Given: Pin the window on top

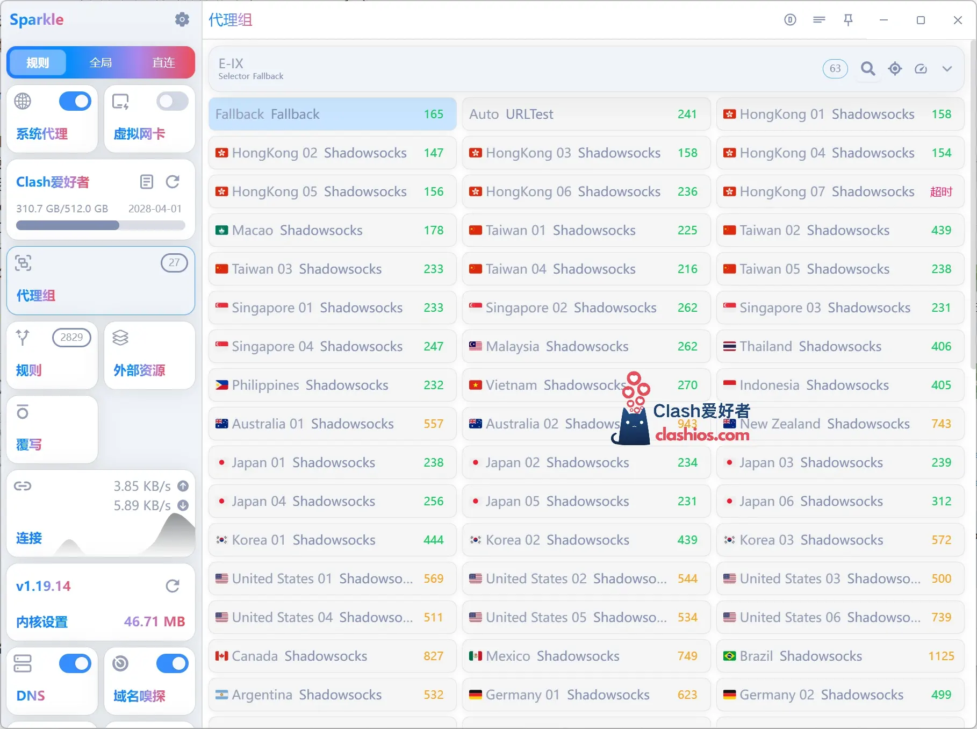Looking at the screenshot, I should 848,20.
